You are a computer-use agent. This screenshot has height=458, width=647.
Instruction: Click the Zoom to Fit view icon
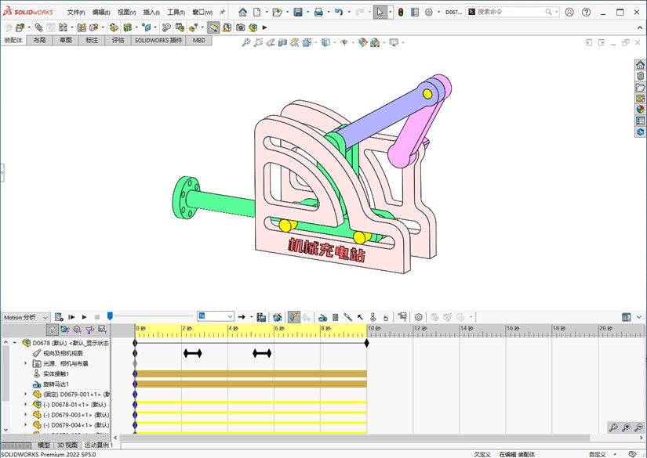point(246,42)
